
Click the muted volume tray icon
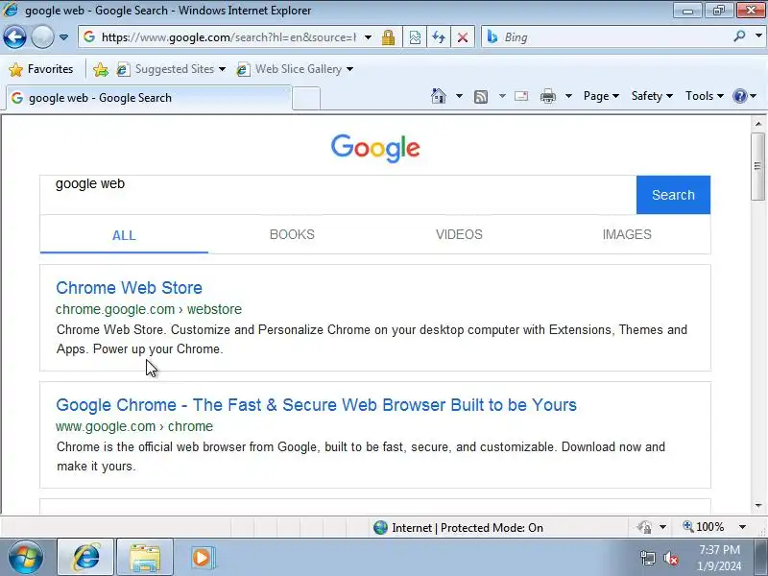(670, 558)
